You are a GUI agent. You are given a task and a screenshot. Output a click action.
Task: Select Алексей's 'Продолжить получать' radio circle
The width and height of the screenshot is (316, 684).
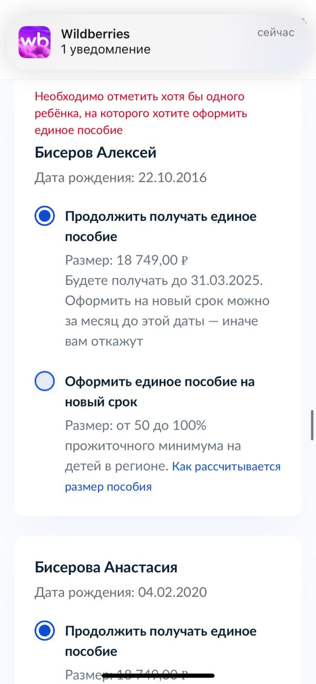click(x=45, y=217)
